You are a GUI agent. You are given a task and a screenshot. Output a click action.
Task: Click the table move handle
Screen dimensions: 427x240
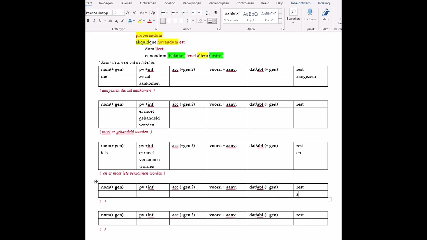(96, 181)
